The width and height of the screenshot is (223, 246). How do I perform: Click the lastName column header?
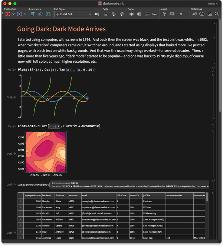[x=48, y=196]
